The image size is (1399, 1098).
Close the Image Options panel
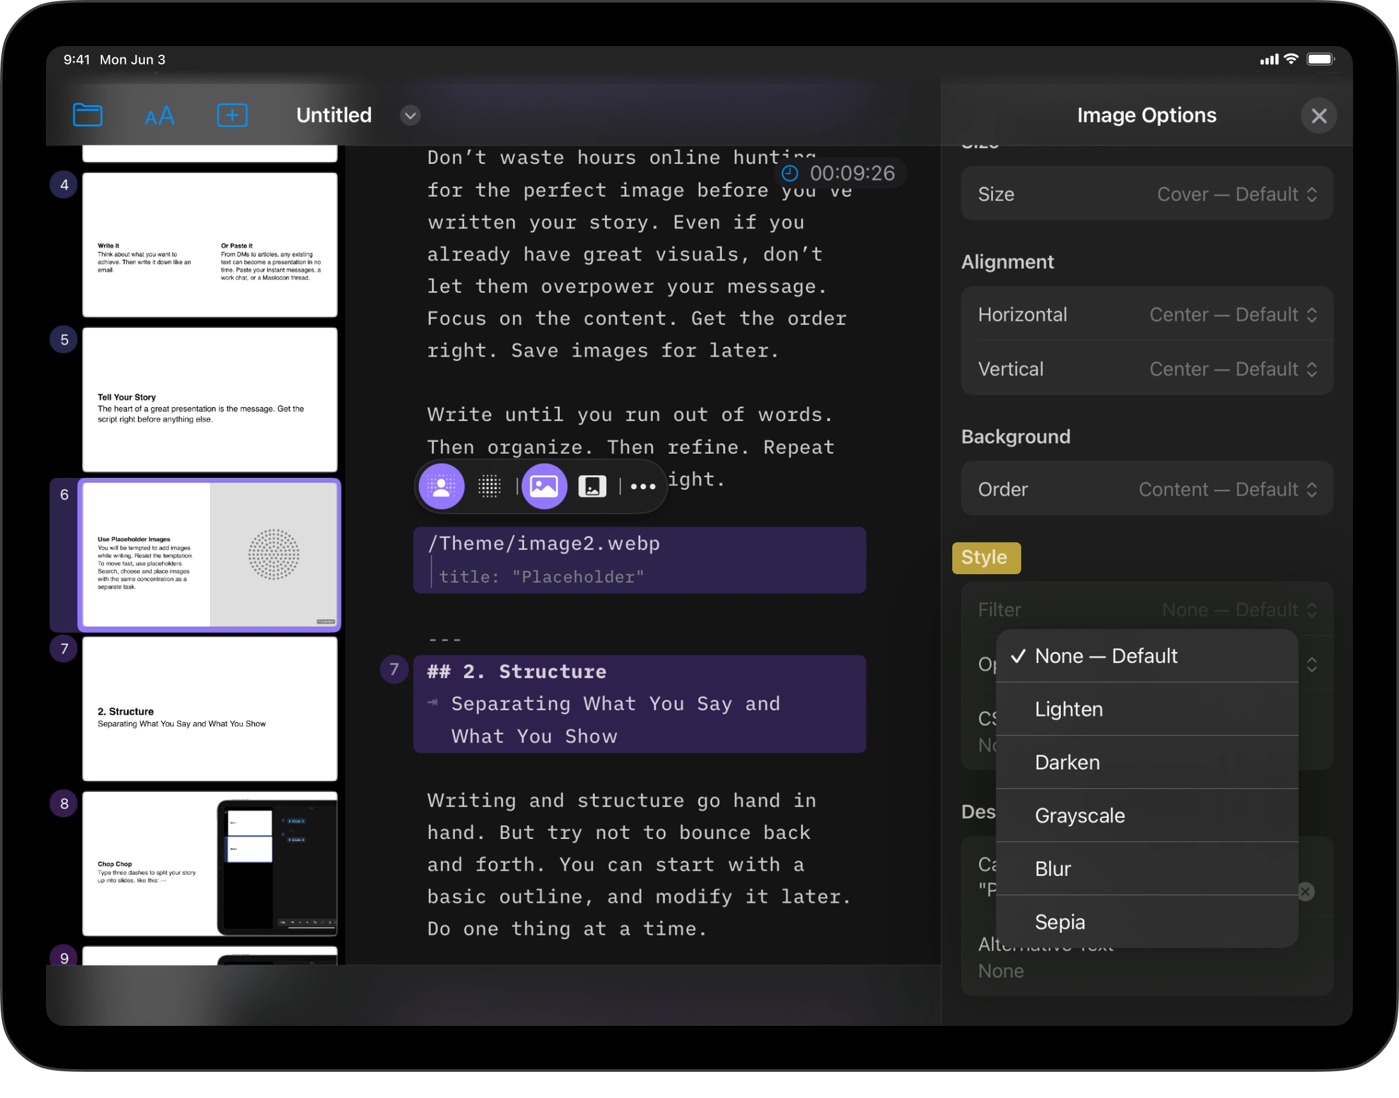click(1318, 115)
